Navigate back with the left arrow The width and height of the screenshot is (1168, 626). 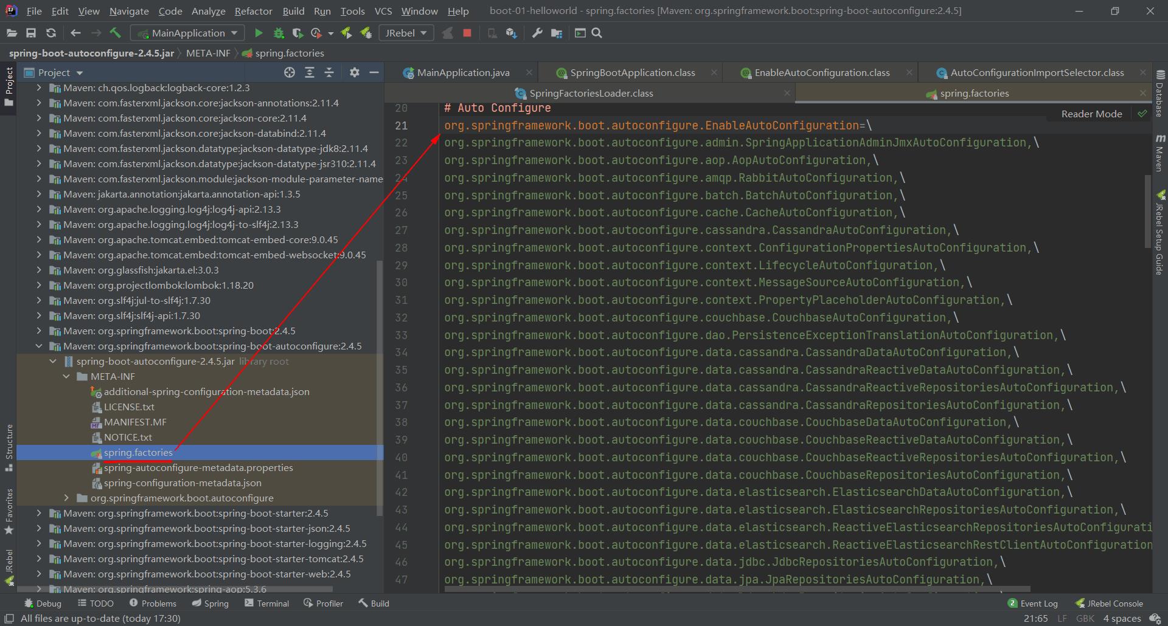click(75, 33)
